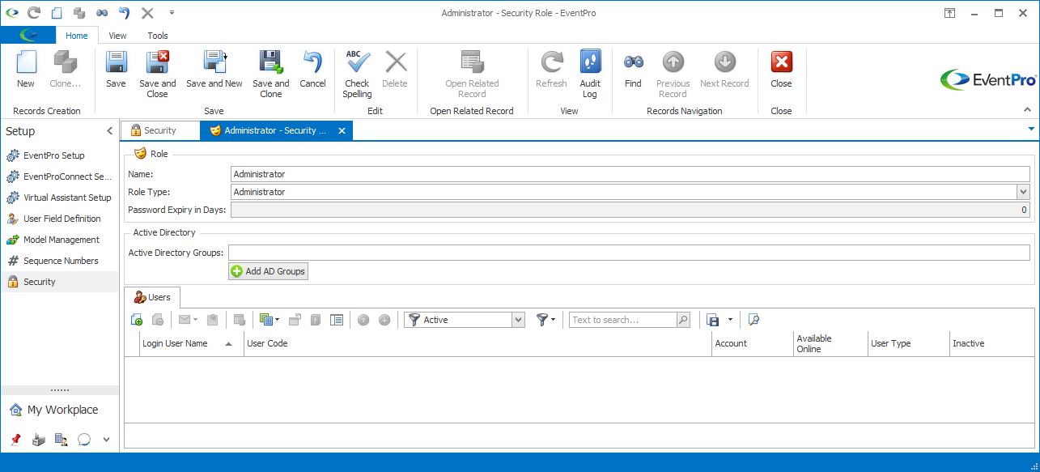1040x472 pixels.
Task: Switch to the View ribbon tab
Action: click(118, 36)
